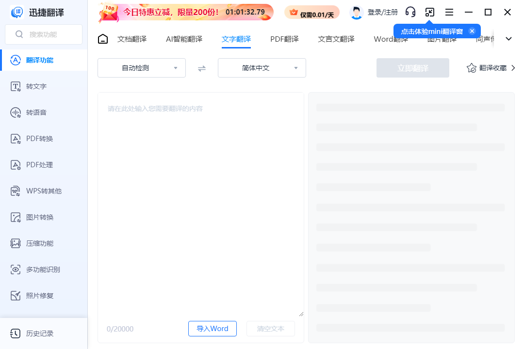This screenshot has height=349, width=524.
Task: Open the 自动检测 source language dropdown
Action: pos(142,68)
